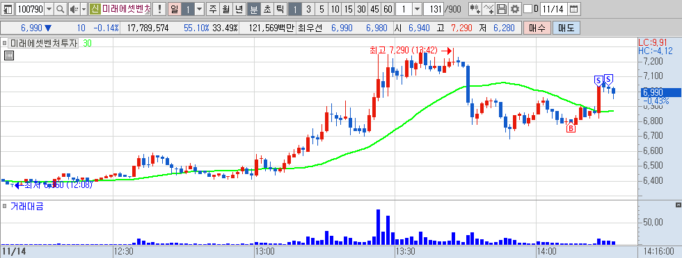Screen dimensions: 682x258
Task: Click the 매도 sell button
Action: (566, 28)
